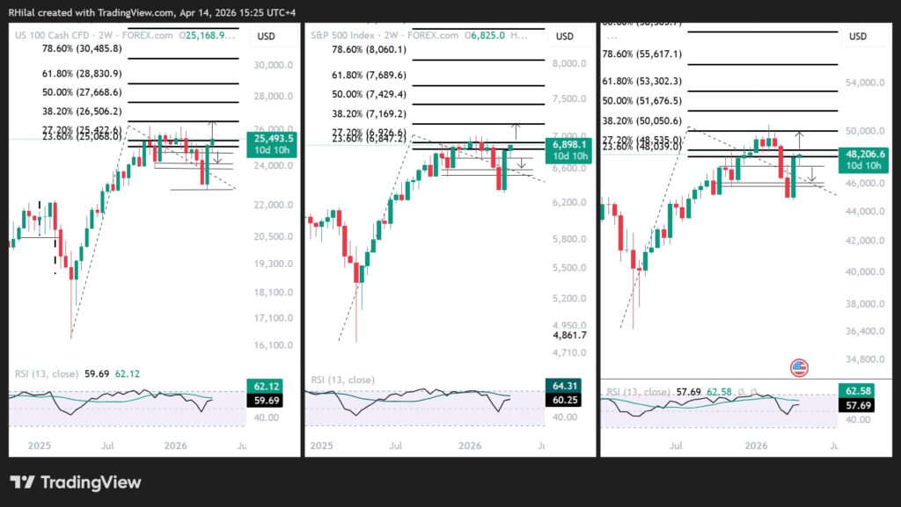Open the USD currency selector on the third chart
The height and width of the screenshot is (507, 901).
(x=857, y=36)
